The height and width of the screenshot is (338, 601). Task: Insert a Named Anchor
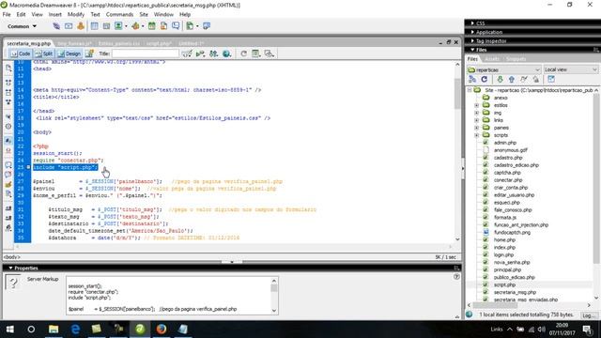pos(81,26)
